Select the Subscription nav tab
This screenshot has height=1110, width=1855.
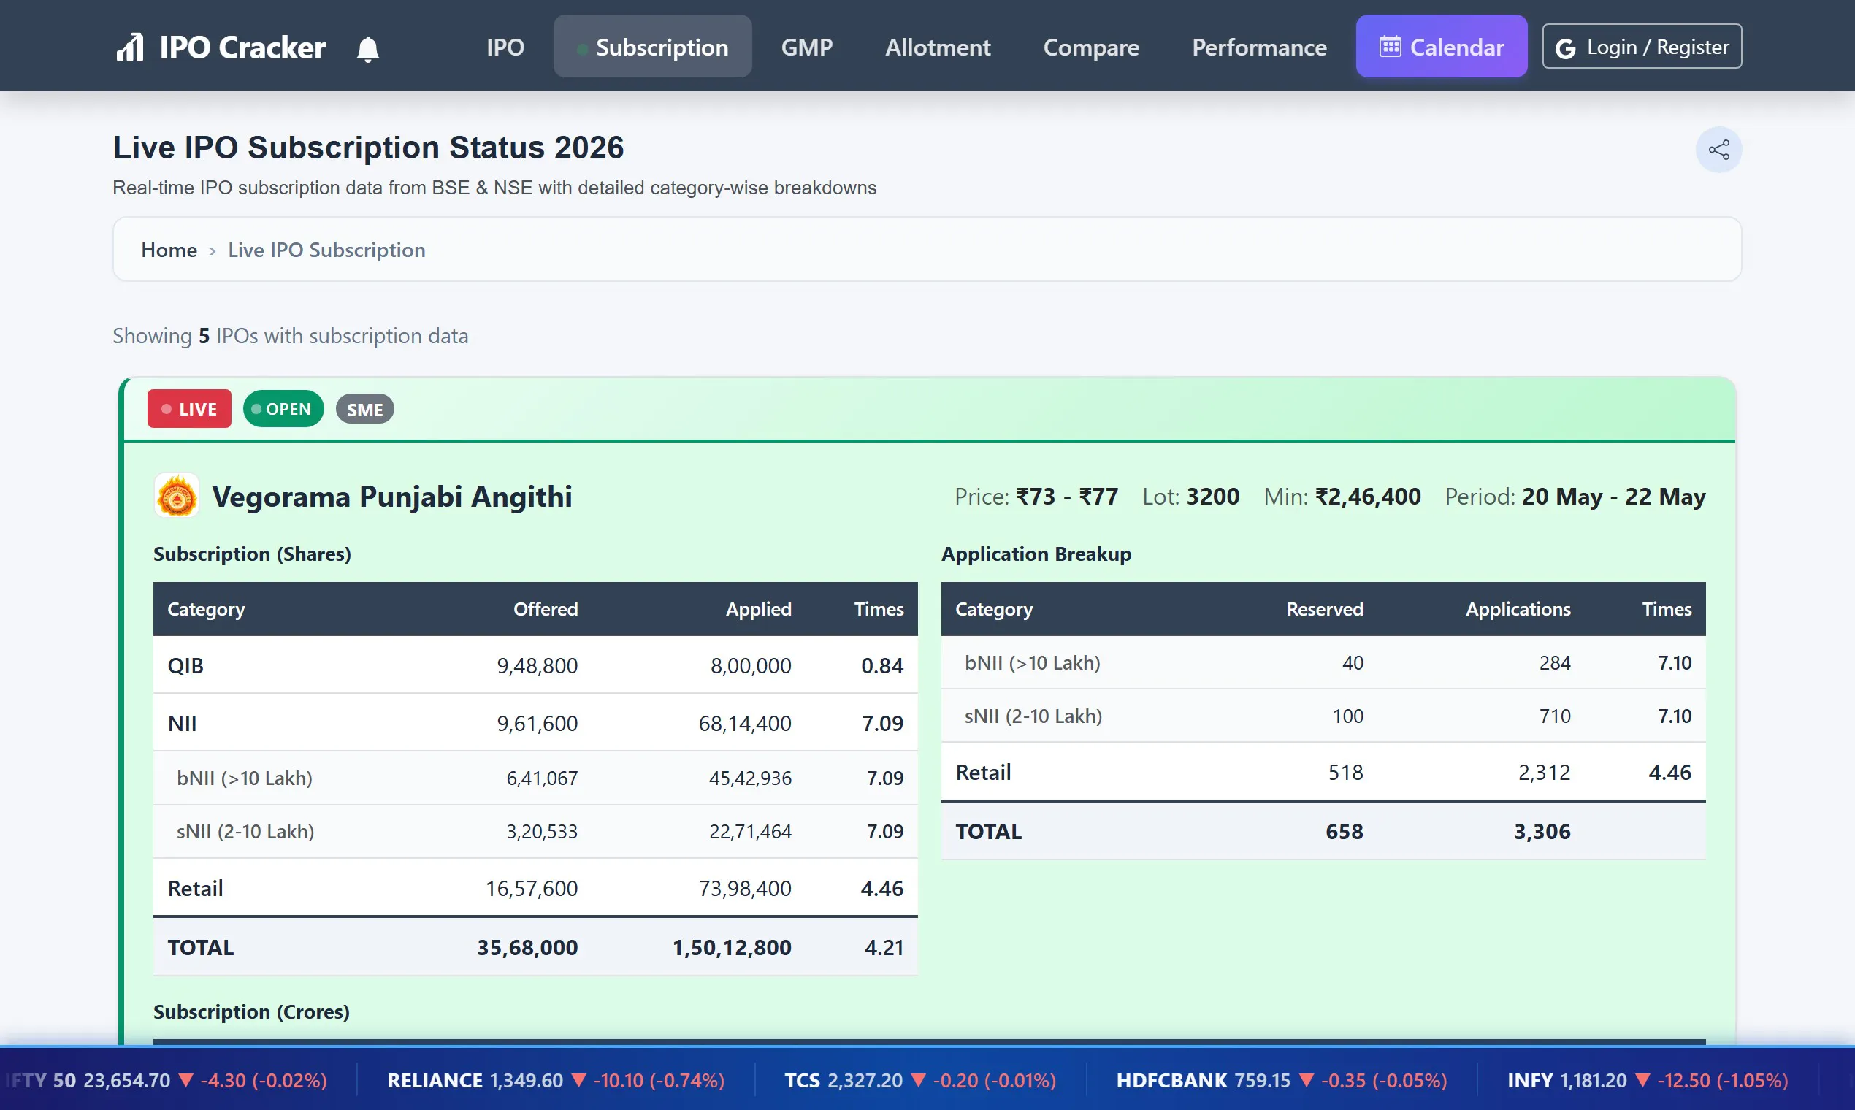(652, 47)
